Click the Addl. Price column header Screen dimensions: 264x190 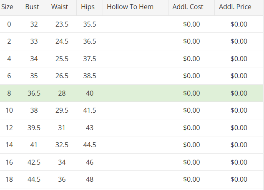point(235,7)
